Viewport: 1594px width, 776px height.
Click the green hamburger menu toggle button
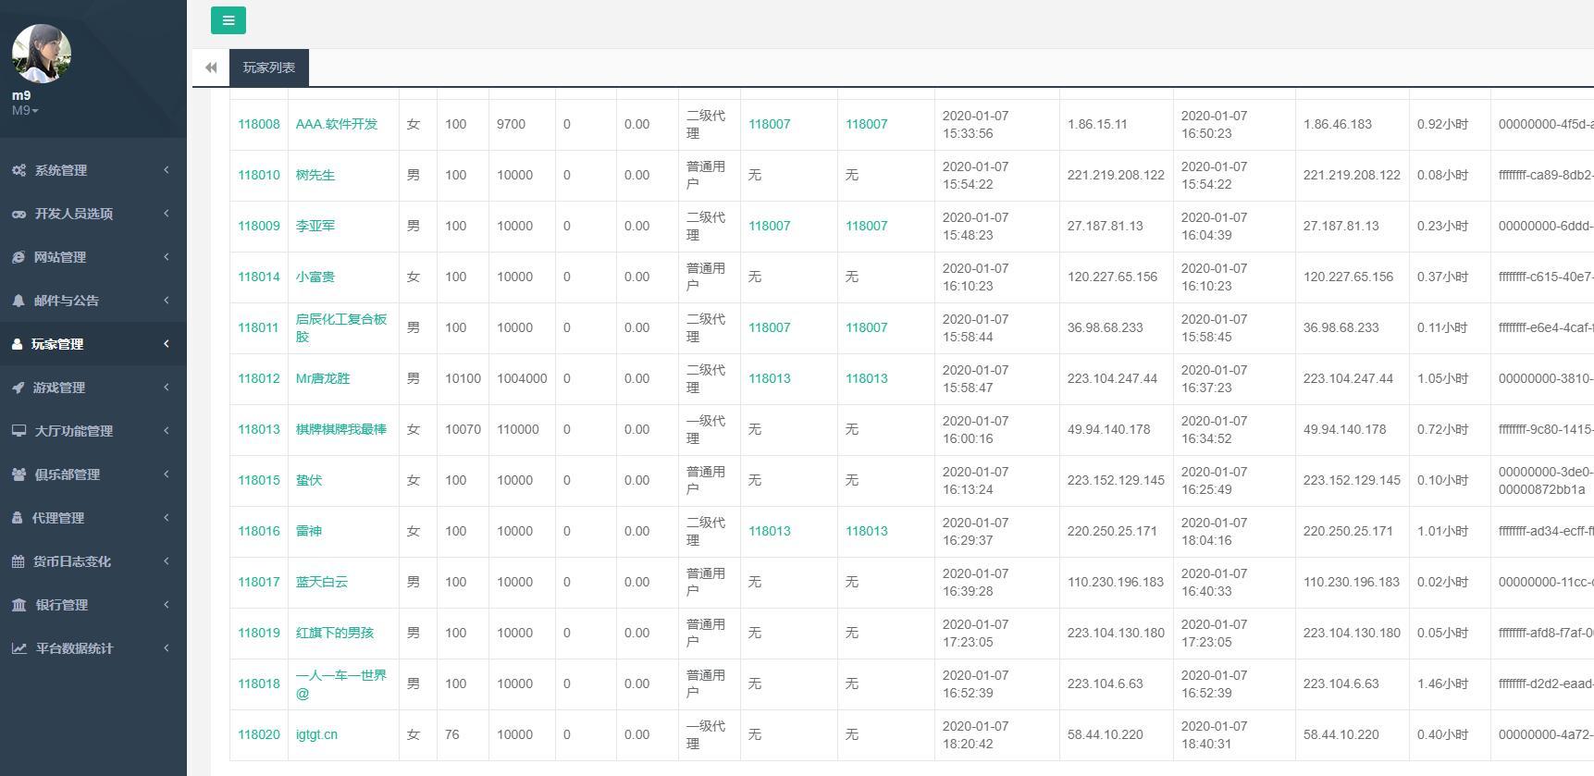click(228, 20)
